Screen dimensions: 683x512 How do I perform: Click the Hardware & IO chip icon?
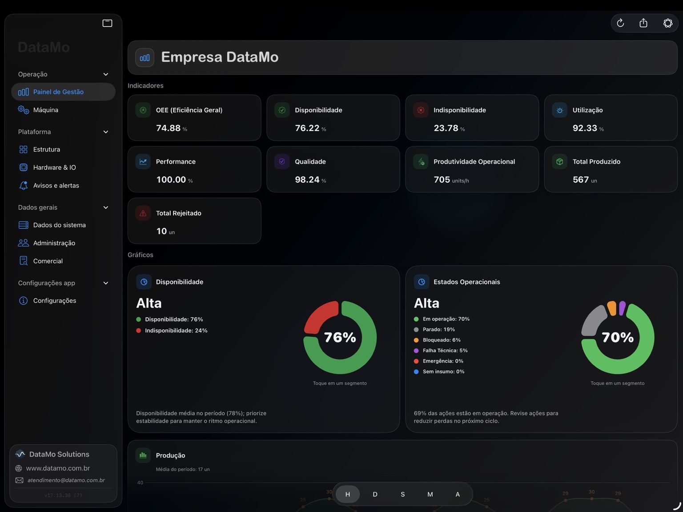pyautogui.click(x=24, y=168)
